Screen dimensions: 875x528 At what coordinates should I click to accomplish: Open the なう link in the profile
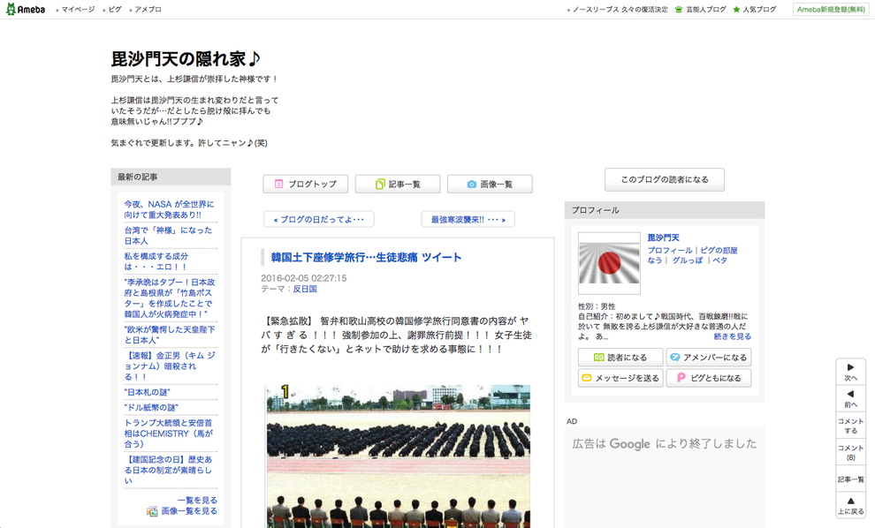[x=655, y=260]
